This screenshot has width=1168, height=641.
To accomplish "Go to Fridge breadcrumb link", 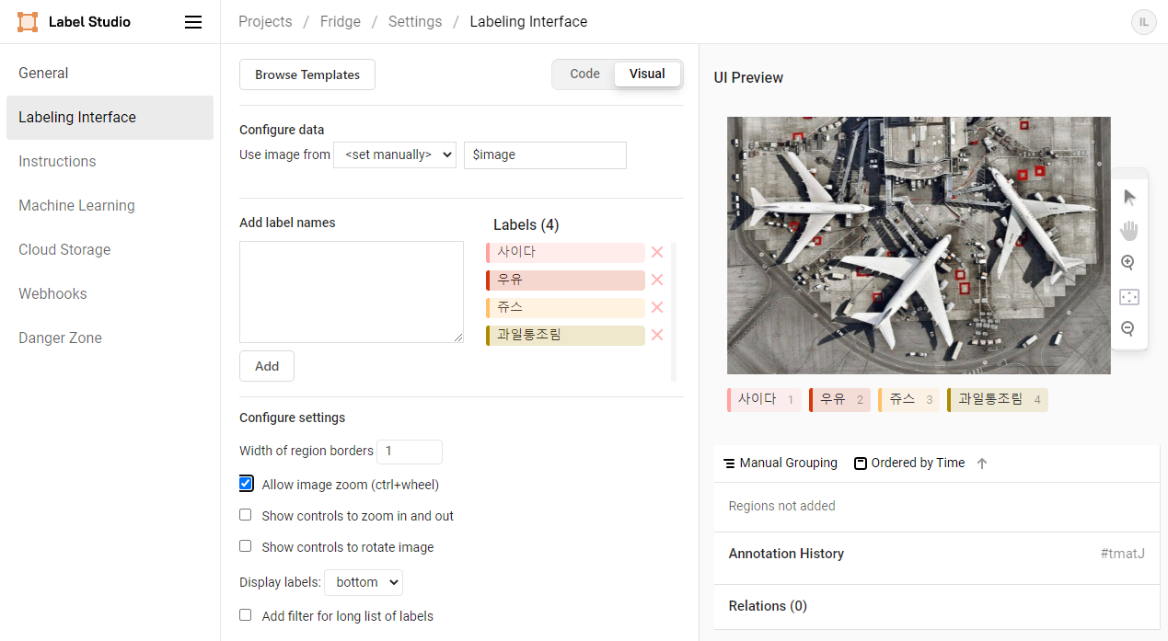I will [x=341, y=21].
